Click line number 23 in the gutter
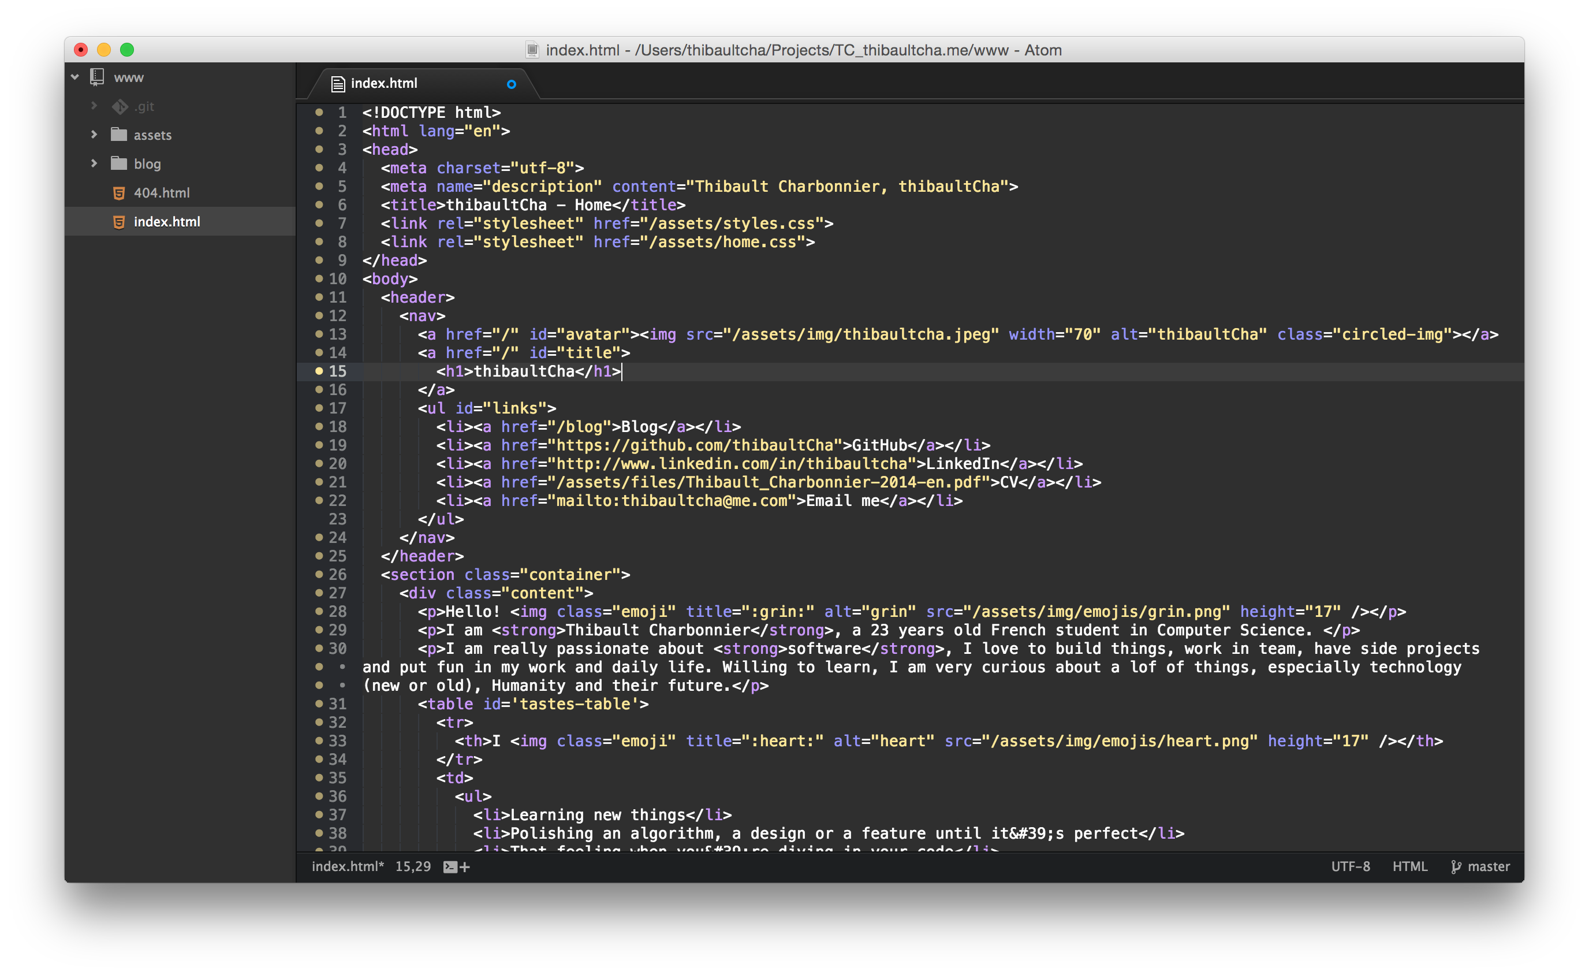 point(337,519)
